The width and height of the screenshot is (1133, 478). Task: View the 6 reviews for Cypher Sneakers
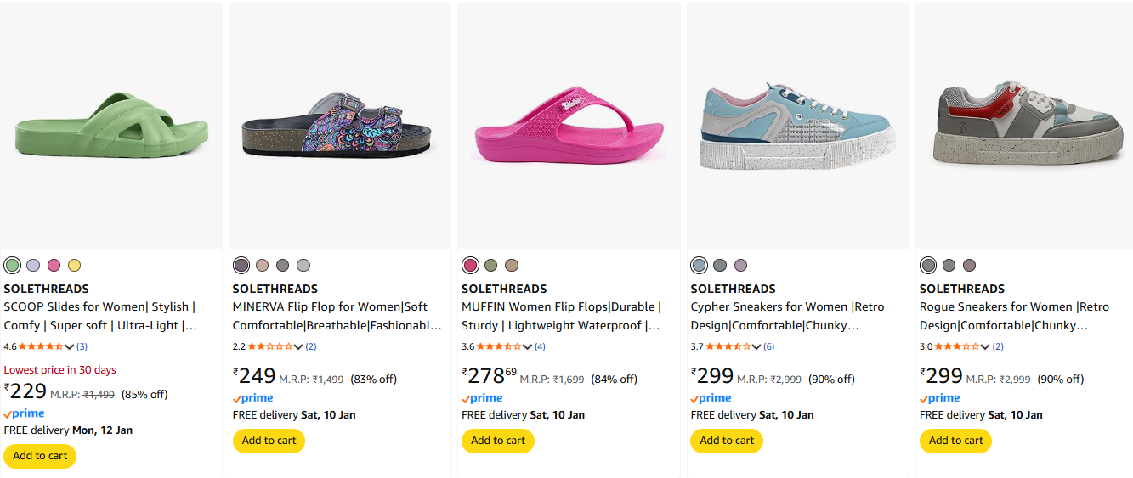point(769,346)
